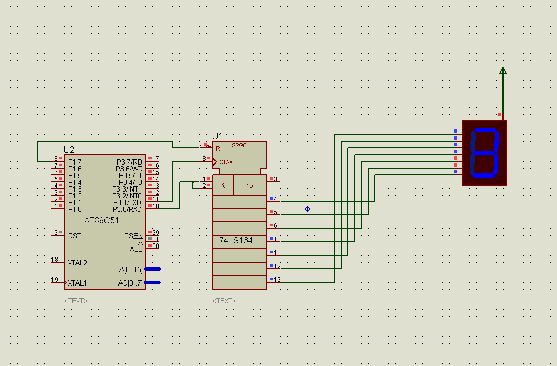Image resolution: width=557 pixels, height=366 pixels.
Task: Click the <TEXT> placeholder under U2
Action: (x=76, y=301)
